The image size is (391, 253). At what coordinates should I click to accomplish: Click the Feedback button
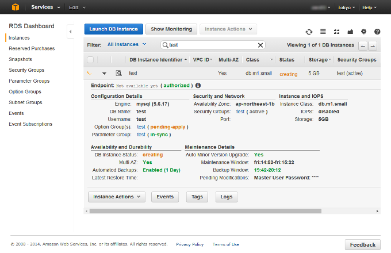pos(363,245)
